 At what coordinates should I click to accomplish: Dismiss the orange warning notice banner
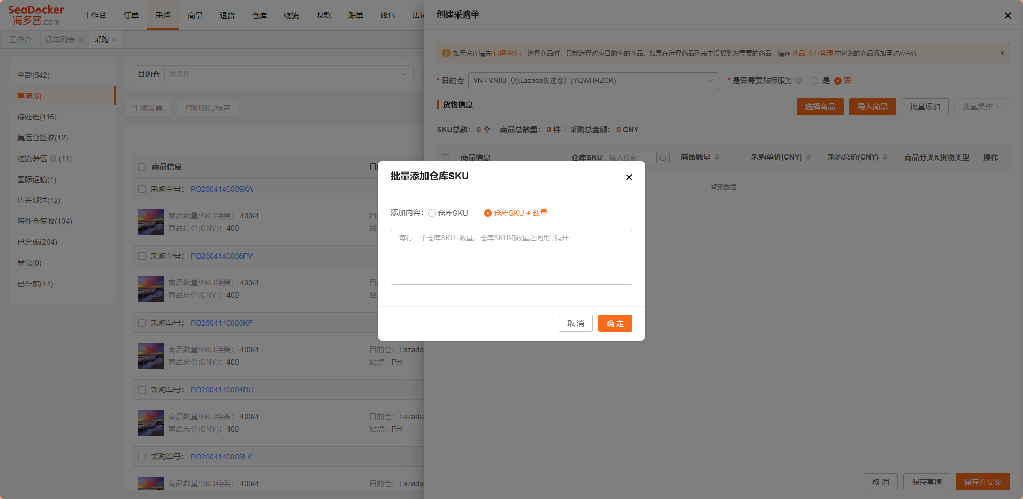tap(1002, 53)
